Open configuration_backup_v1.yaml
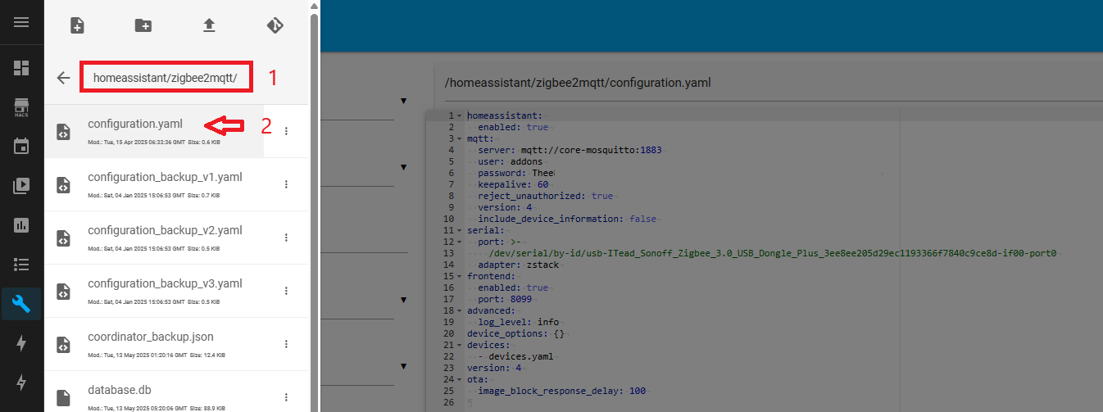The image size is (1103, 412). coord(165,177)
